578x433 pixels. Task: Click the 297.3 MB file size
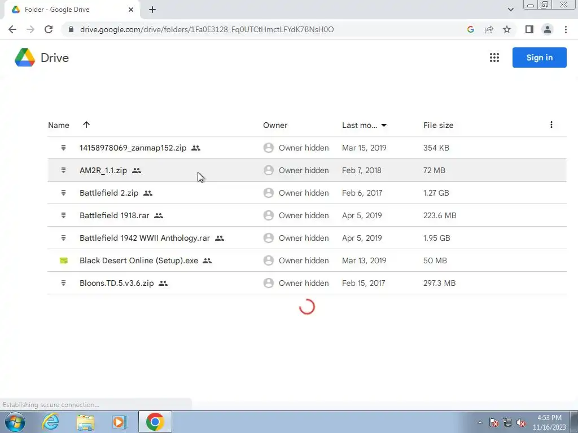click(439, 283)
